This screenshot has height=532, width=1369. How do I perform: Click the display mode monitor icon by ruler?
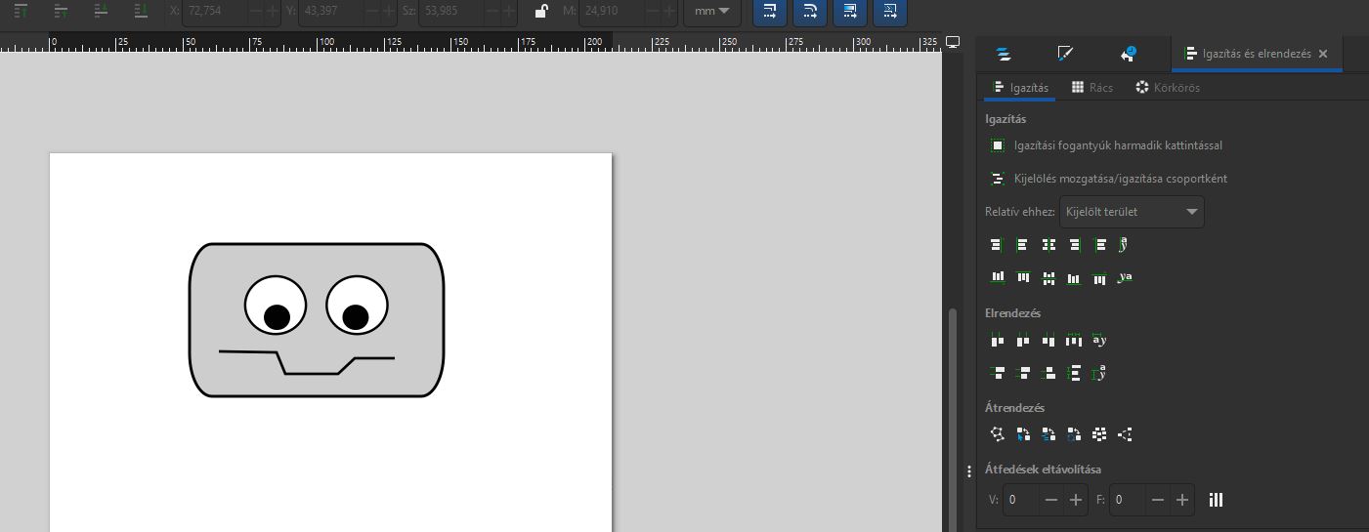(953, 42)
